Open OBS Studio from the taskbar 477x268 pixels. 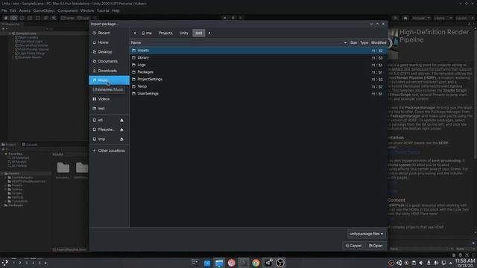pos(280,263)
